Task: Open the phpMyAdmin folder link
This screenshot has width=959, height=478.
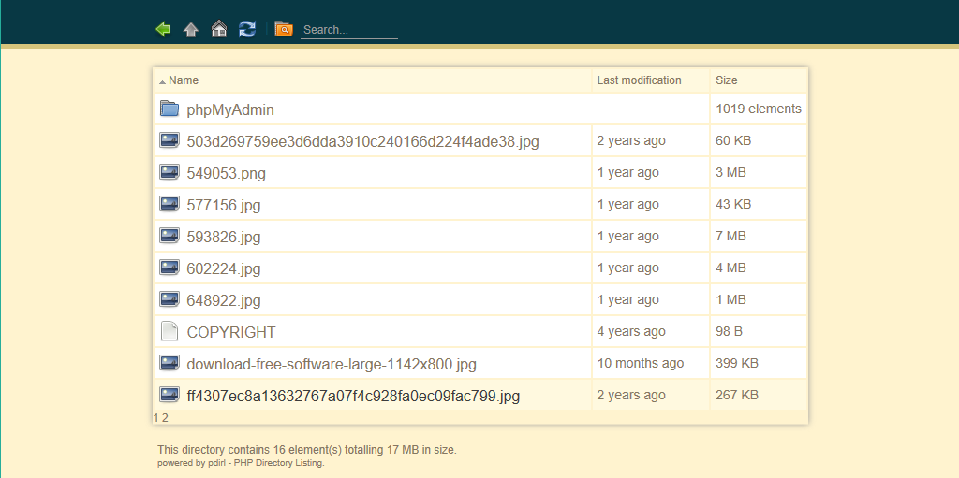Action: click(230, 110)
